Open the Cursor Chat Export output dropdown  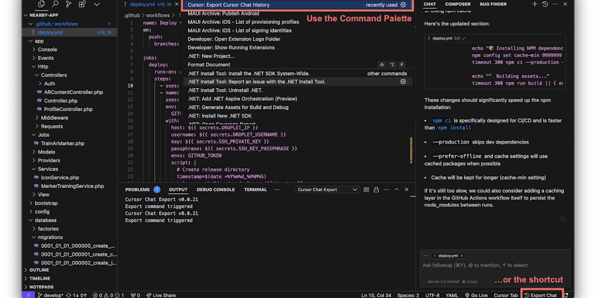tap(328, 190)
